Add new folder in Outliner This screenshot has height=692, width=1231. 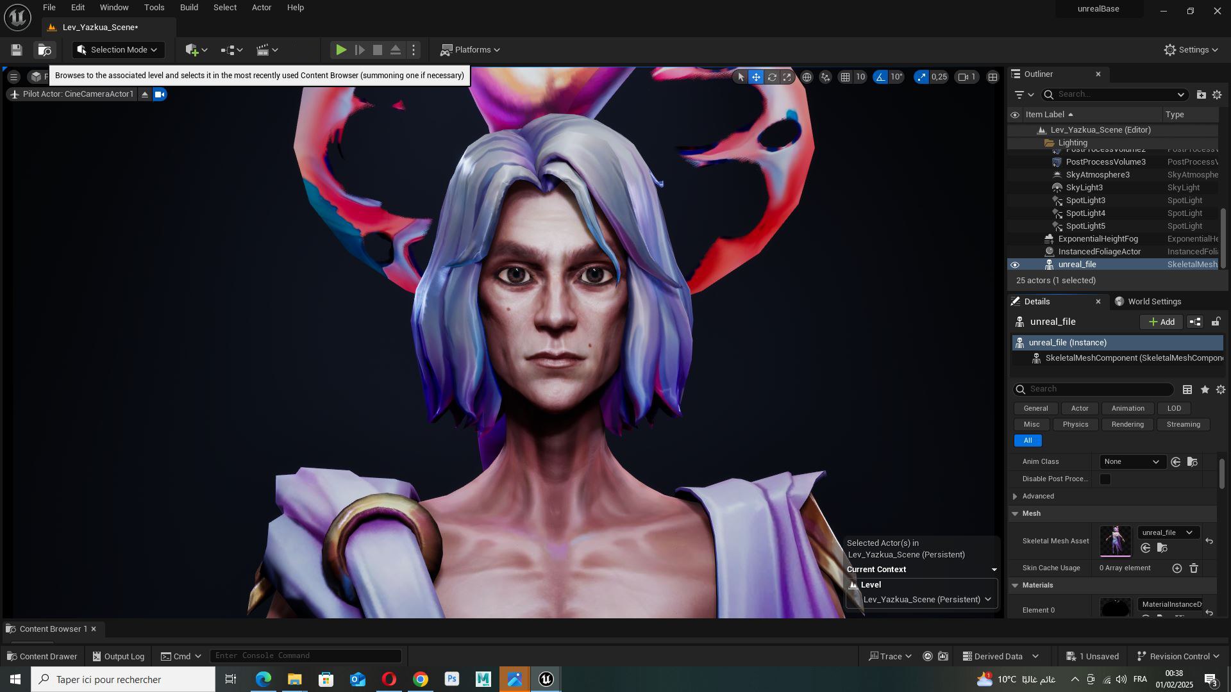[1201, 95]
